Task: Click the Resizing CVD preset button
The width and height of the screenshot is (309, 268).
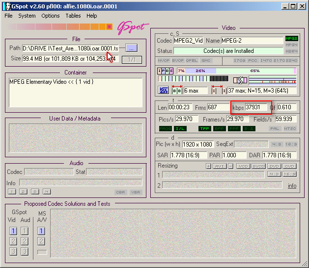Action: coord(289,167)
